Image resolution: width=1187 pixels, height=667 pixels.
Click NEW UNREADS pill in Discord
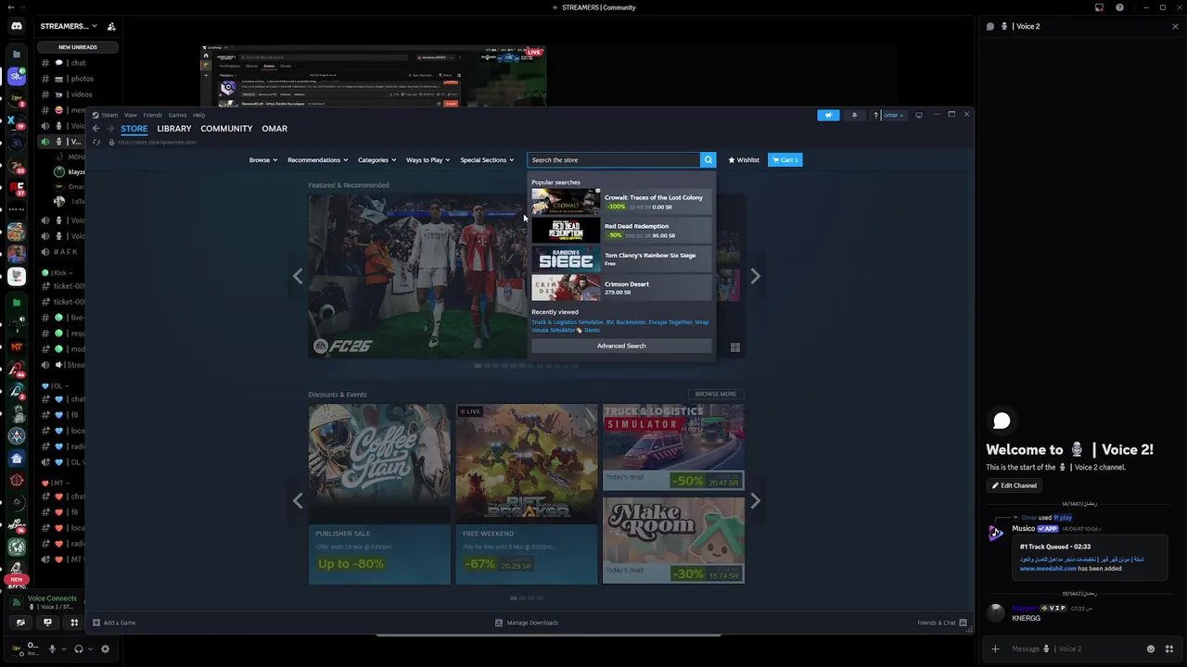click(x=77, y=47)
